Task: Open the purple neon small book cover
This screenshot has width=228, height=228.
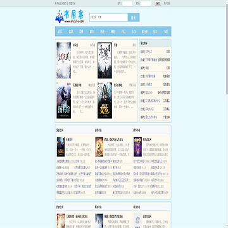Action: pos(137,147)
